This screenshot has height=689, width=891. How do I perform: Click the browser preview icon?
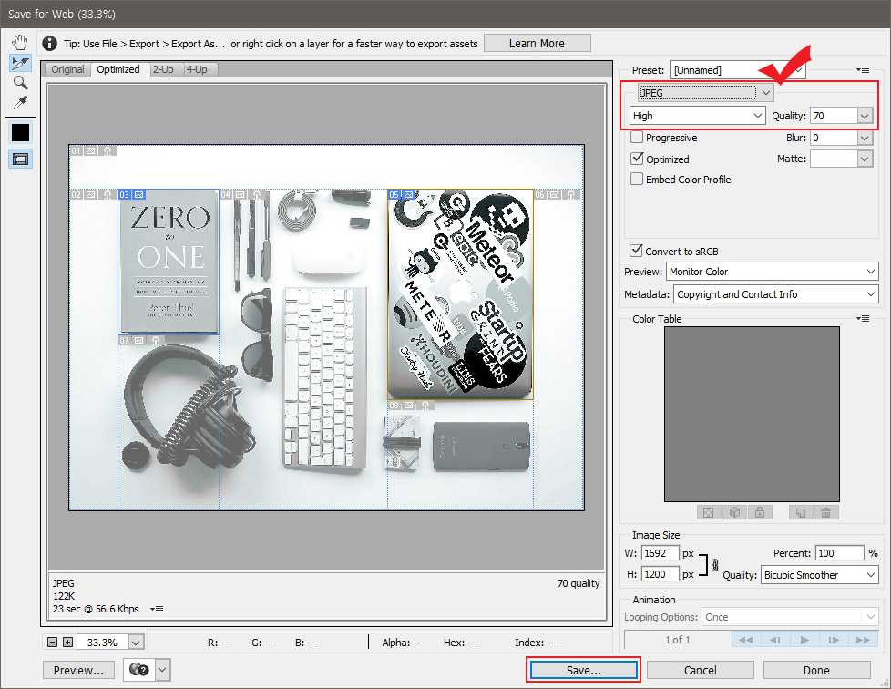point(138,670)
